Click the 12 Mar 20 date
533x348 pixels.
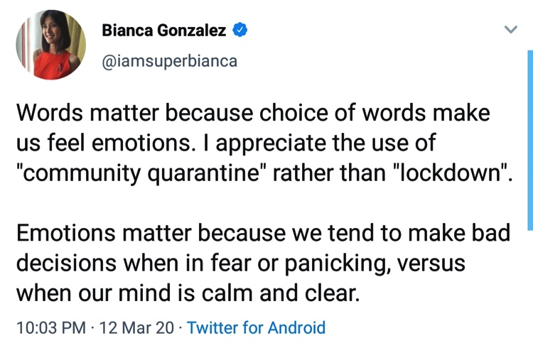point(136,327)
